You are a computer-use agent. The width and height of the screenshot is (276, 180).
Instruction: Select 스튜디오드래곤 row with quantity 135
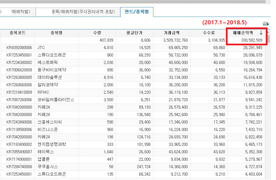(52, 174)
